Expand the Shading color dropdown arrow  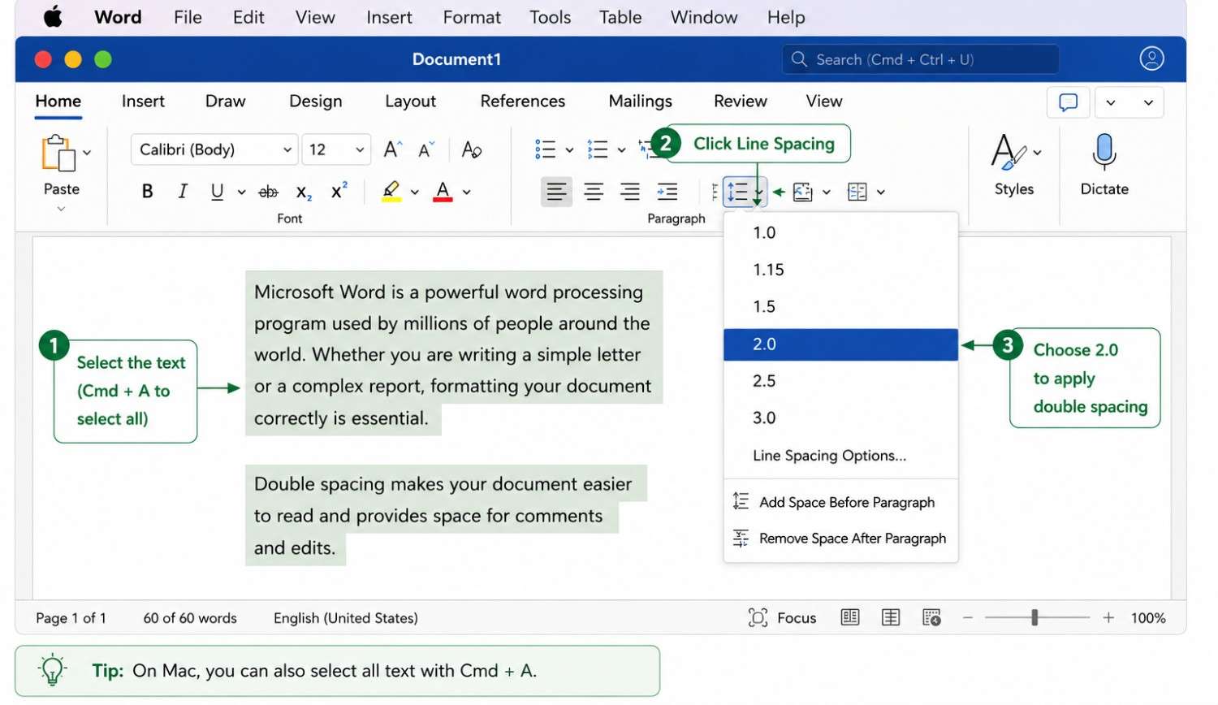pos(827,192)
